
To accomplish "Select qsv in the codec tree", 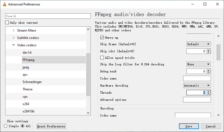I will (25, 75).
